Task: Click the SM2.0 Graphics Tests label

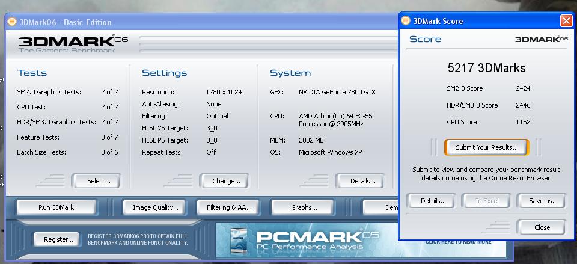Action: click(49, 92)
